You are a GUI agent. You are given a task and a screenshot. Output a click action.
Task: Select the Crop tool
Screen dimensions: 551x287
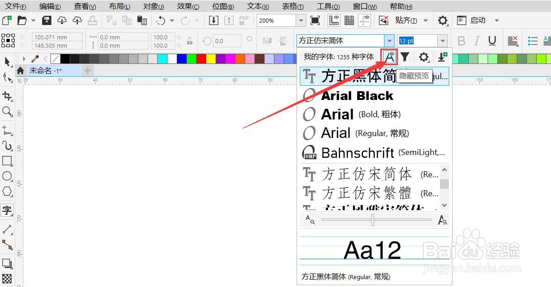click(7, 96)
